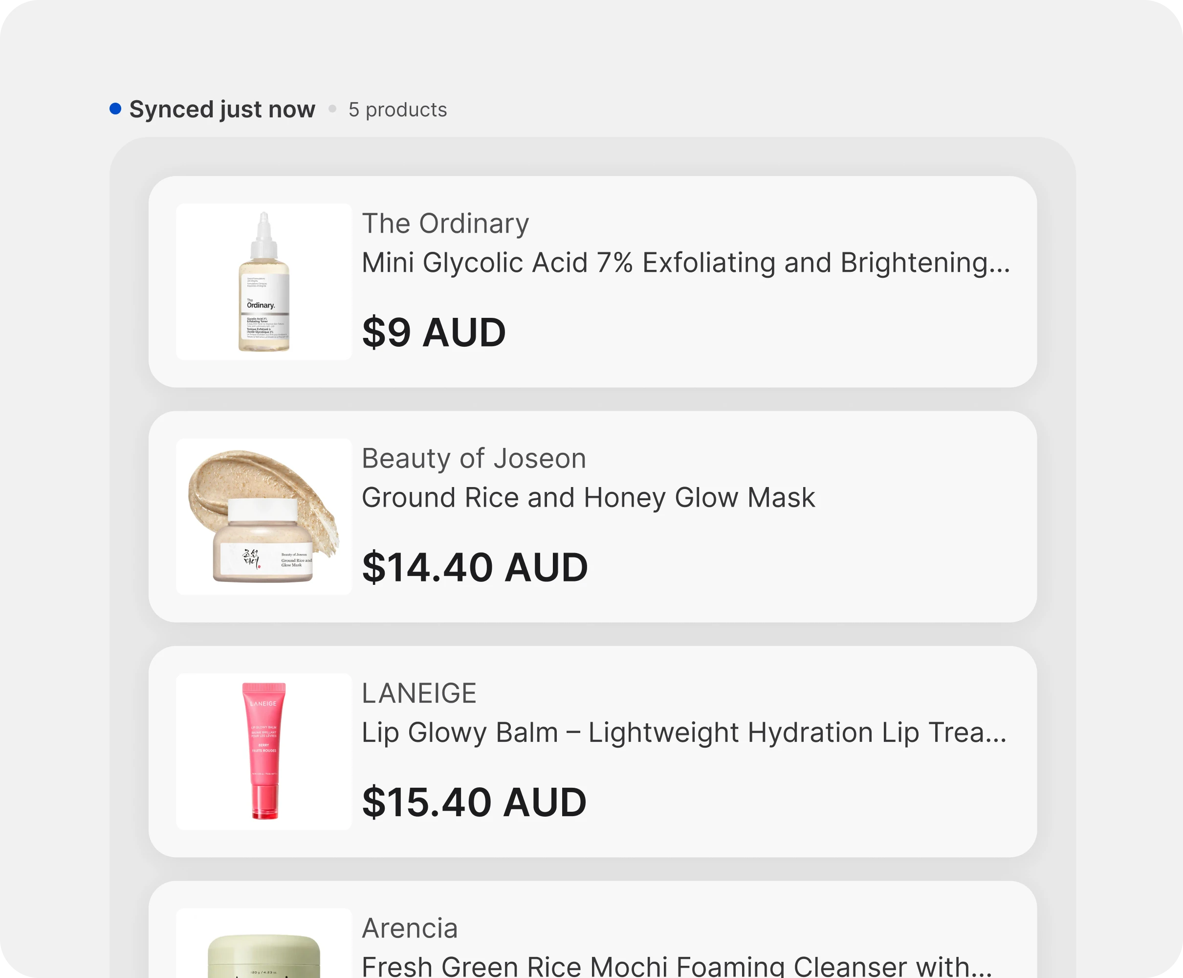The image size is (1183, 978).
Task: Select the LANEIGE product card background
Action: pos(592,752)
